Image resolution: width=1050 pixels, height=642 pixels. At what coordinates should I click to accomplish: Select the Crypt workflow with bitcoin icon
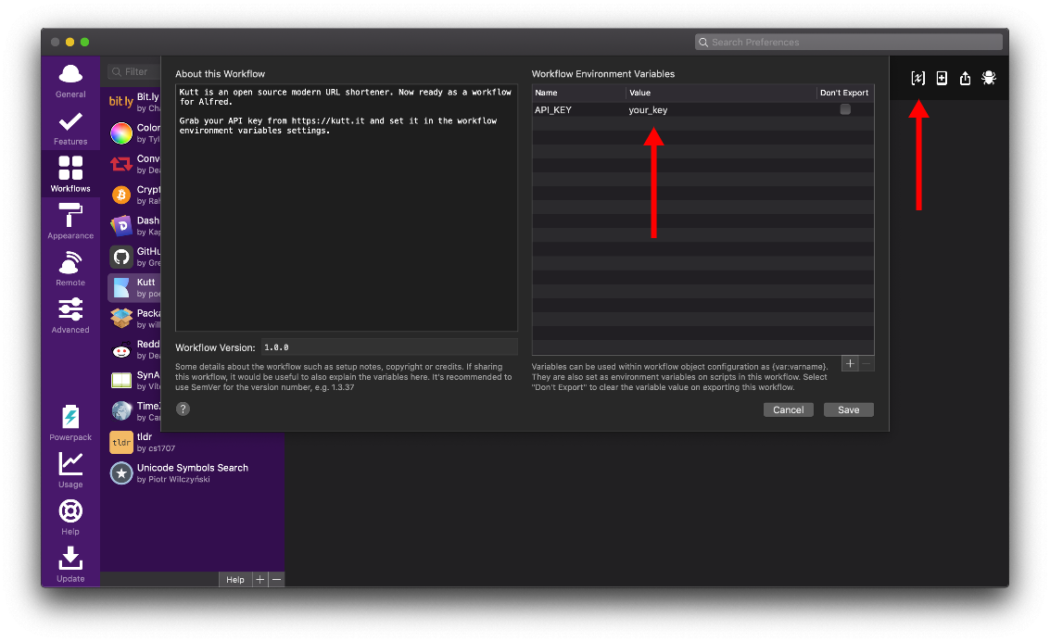pyautogui.click(x=134, y=195)
